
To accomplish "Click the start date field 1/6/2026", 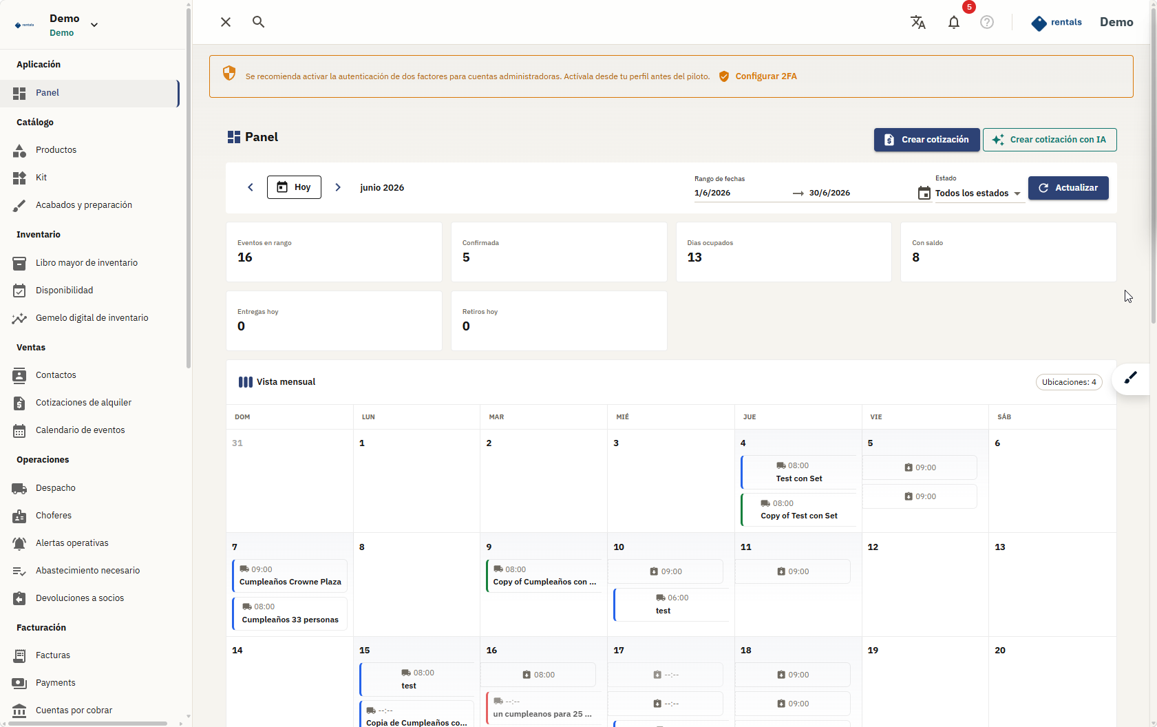I will pos(741,193).
